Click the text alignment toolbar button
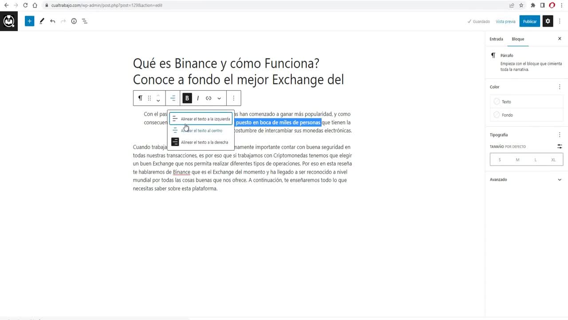The width and height of the screenshot is (568, 320). (x=173, y=98)
